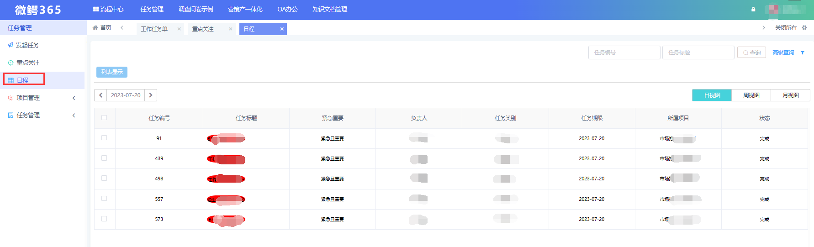Open 关闭所有 tab options dropdown

785,28
